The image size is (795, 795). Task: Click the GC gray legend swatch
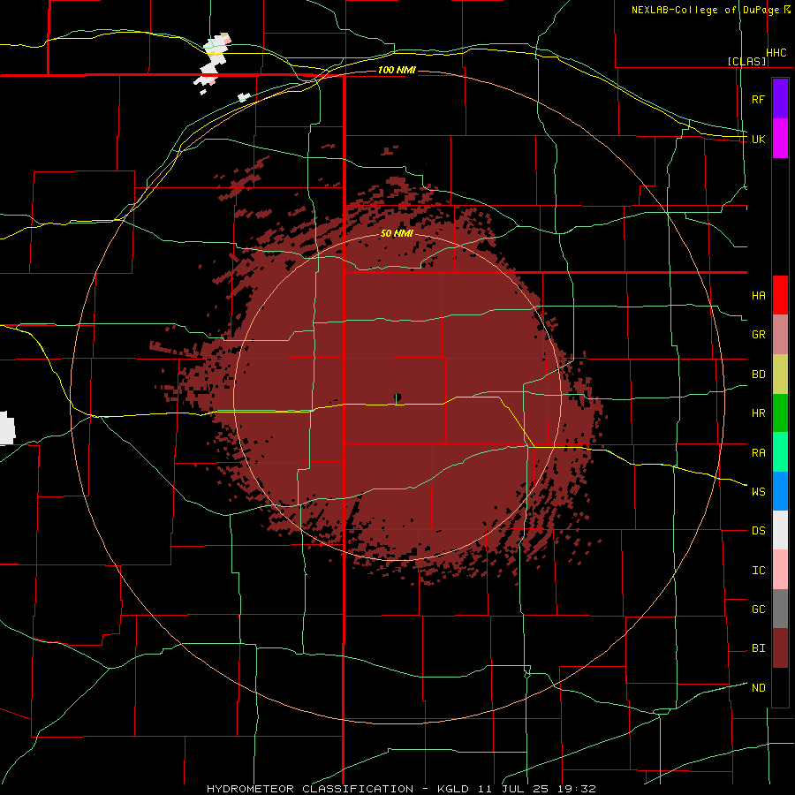point(780,609)
